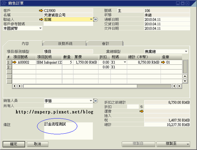Click the link arrow beside contact 石瑞
This screenshot has width=197, height=150.
coord(41,20)
